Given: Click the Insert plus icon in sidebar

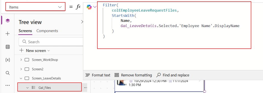Looking at the screenshot, I should point(7,34).
